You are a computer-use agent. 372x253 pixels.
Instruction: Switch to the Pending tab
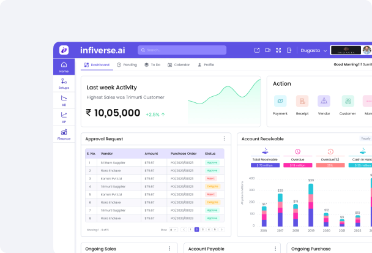point(127,64)
